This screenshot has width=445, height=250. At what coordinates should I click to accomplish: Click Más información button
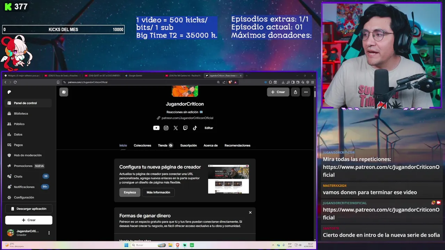[159, 192]
